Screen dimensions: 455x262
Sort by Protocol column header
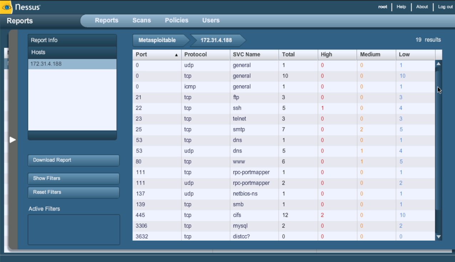(206, 55)
